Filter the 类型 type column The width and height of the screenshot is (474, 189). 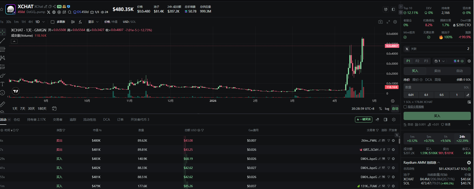(64, 130)
